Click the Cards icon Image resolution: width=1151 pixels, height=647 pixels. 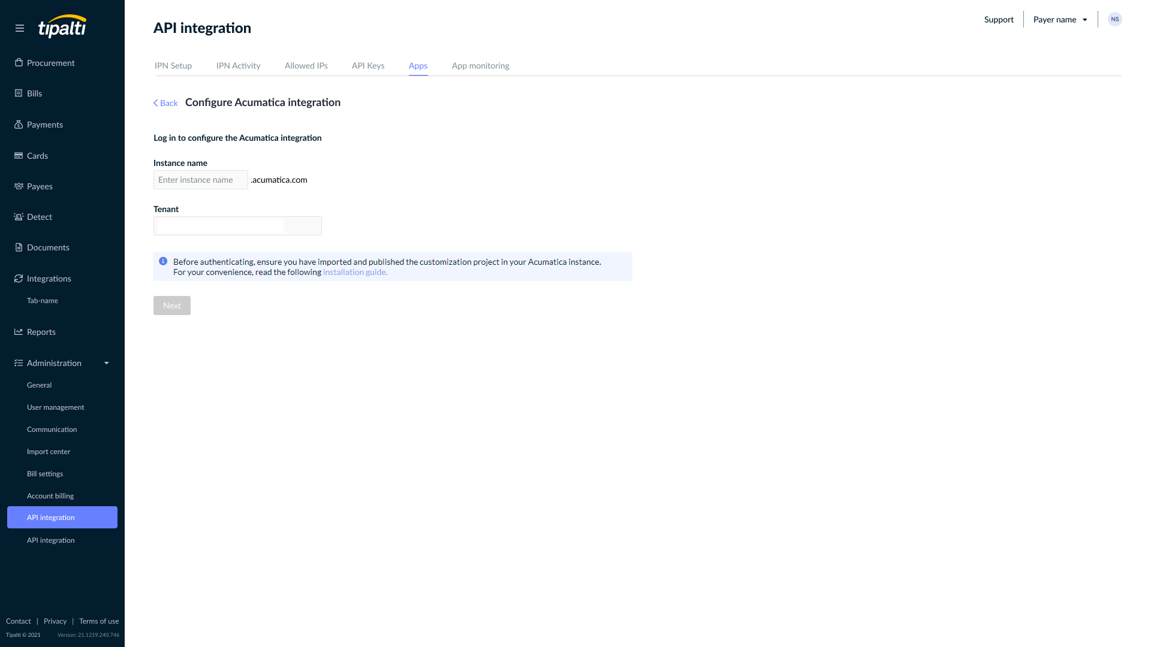[18, 155]
